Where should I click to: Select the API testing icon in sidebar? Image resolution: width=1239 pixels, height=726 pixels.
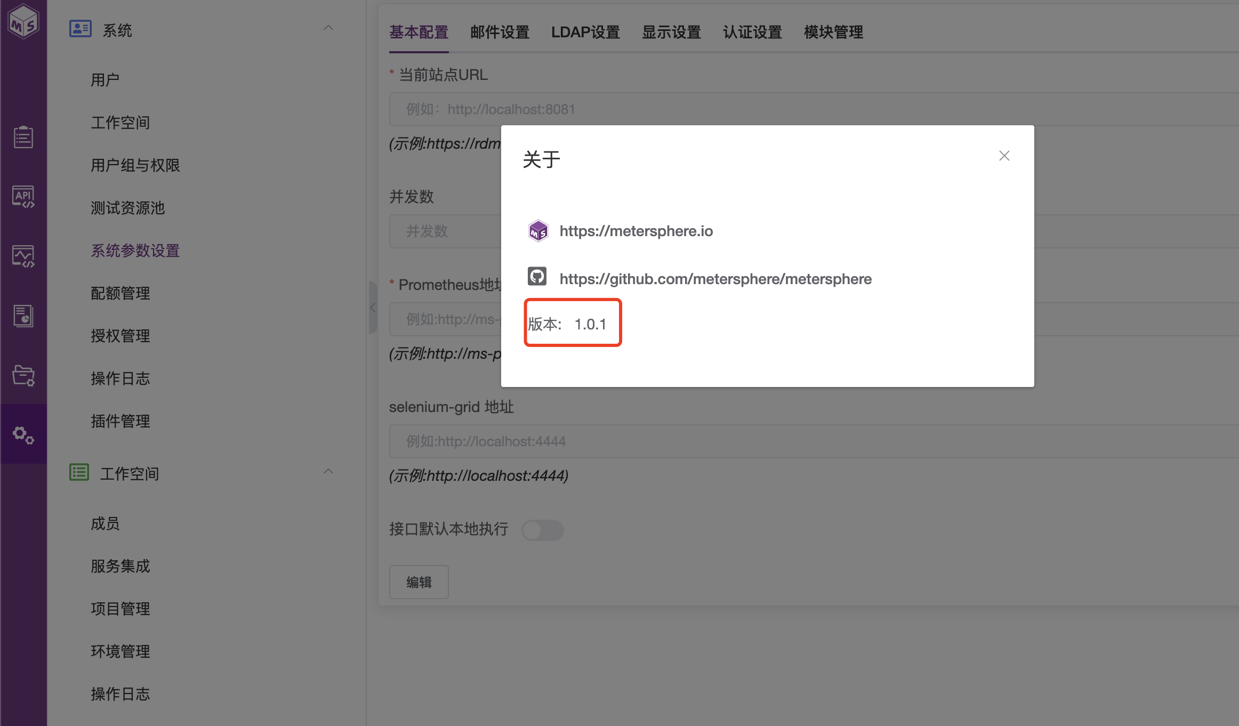[23, 196]
